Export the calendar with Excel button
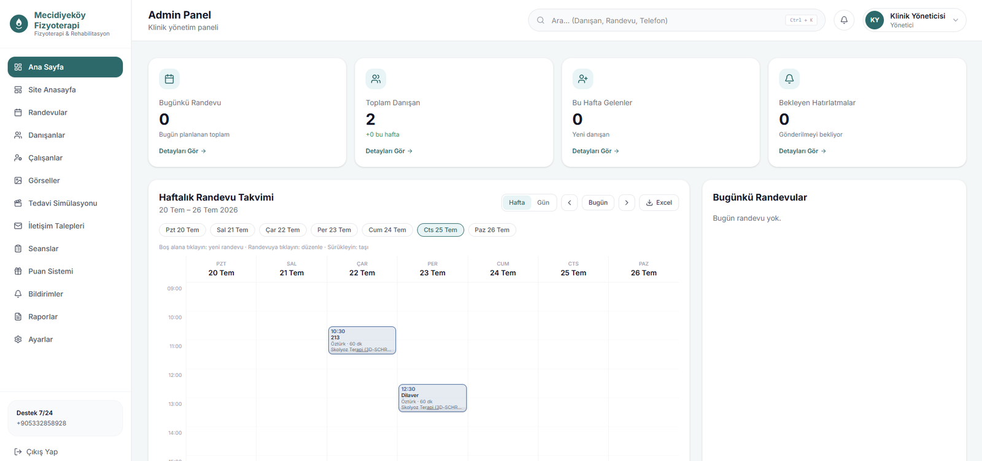 pyautogui.click(x=659, y=203)
